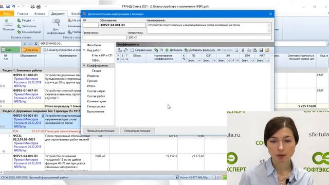329x185 pixels.
Task: Insert a Заголовок header row
Action: (26, 26)
